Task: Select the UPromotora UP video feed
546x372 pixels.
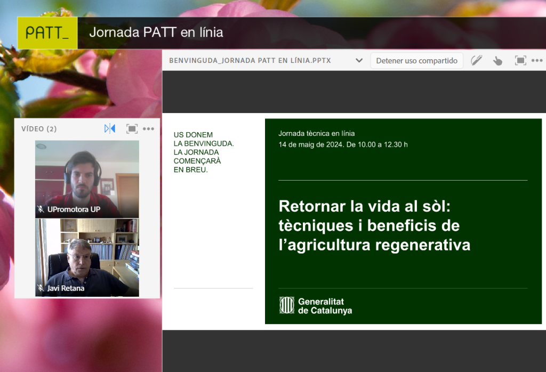Action: click(87, 179)
